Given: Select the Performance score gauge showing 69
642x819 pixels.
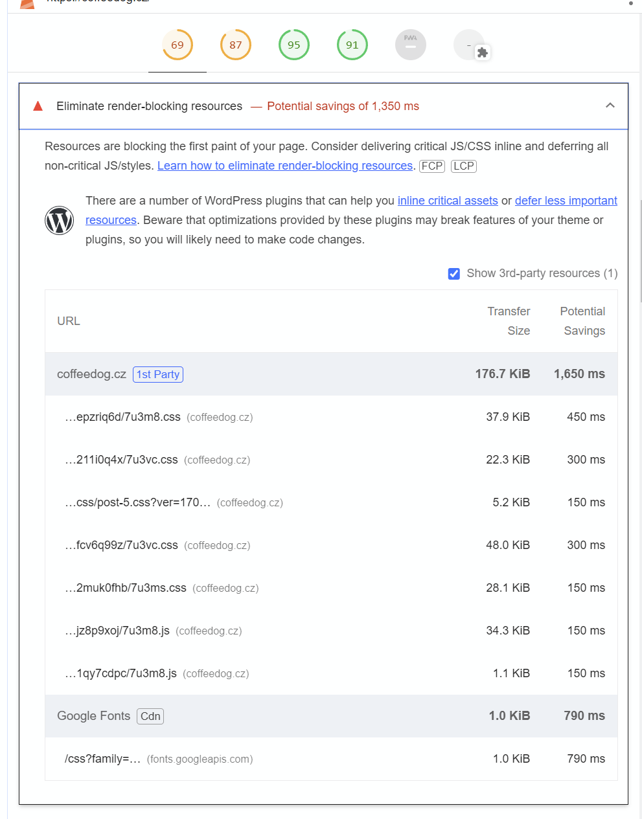Looking at the screenshot, I should [x=178, y=45].
